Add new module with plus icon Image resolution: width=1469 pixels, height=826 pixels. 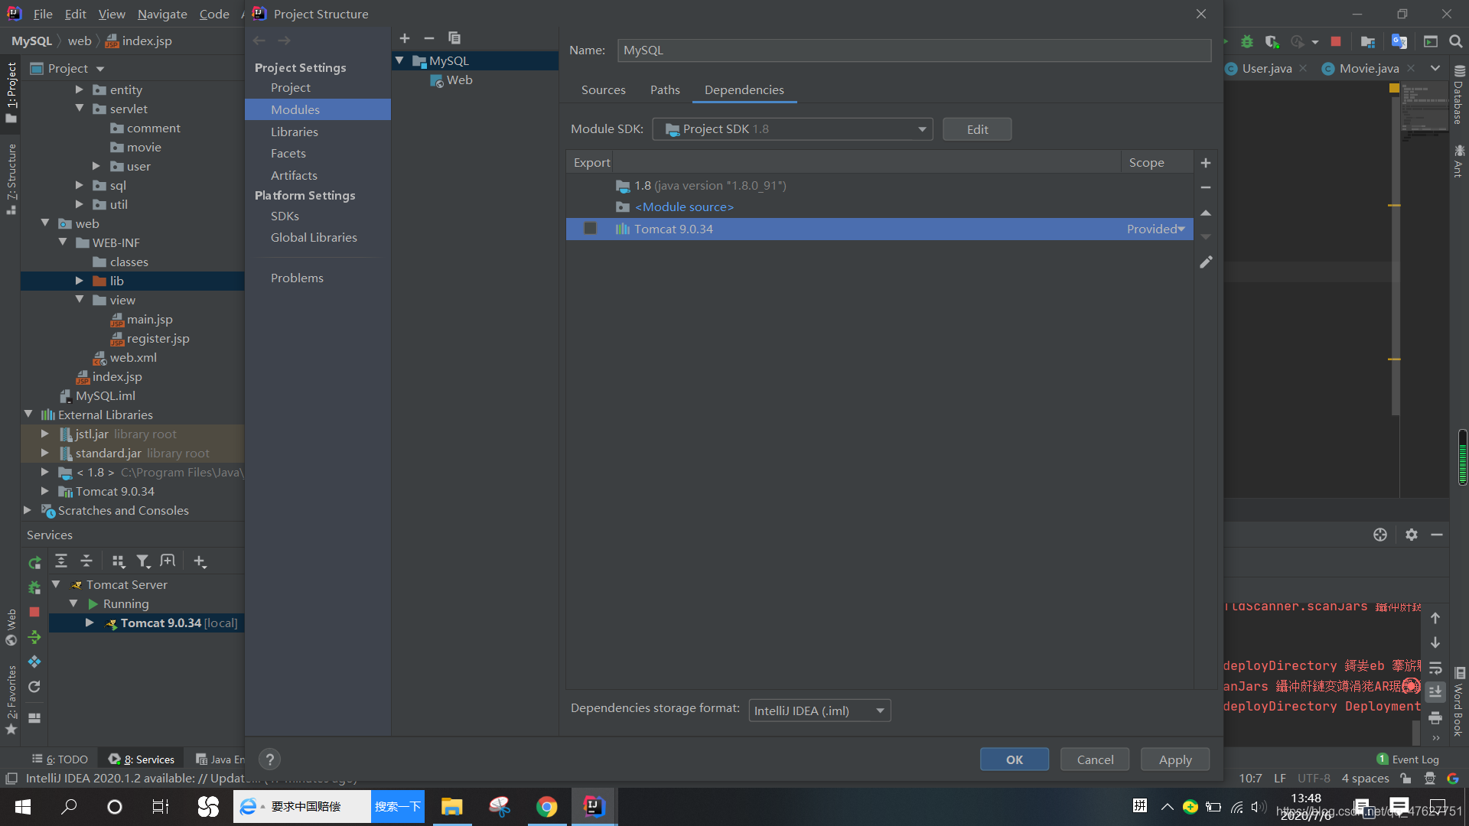click(405, 38)
